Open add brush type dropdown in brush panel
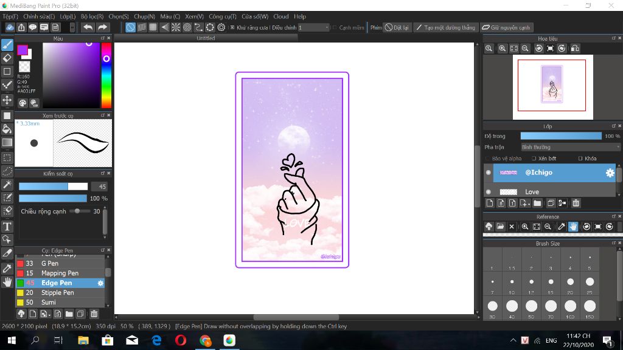This screenshot has height=350, width=623. (46, 314)
